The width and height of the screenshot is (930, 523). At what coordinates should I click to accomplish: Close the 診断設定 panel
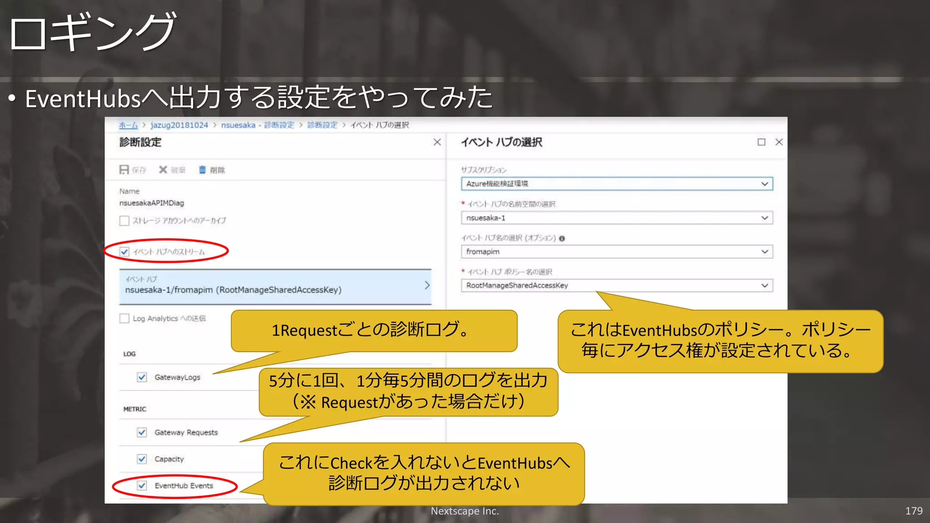[x=437, y=142]
